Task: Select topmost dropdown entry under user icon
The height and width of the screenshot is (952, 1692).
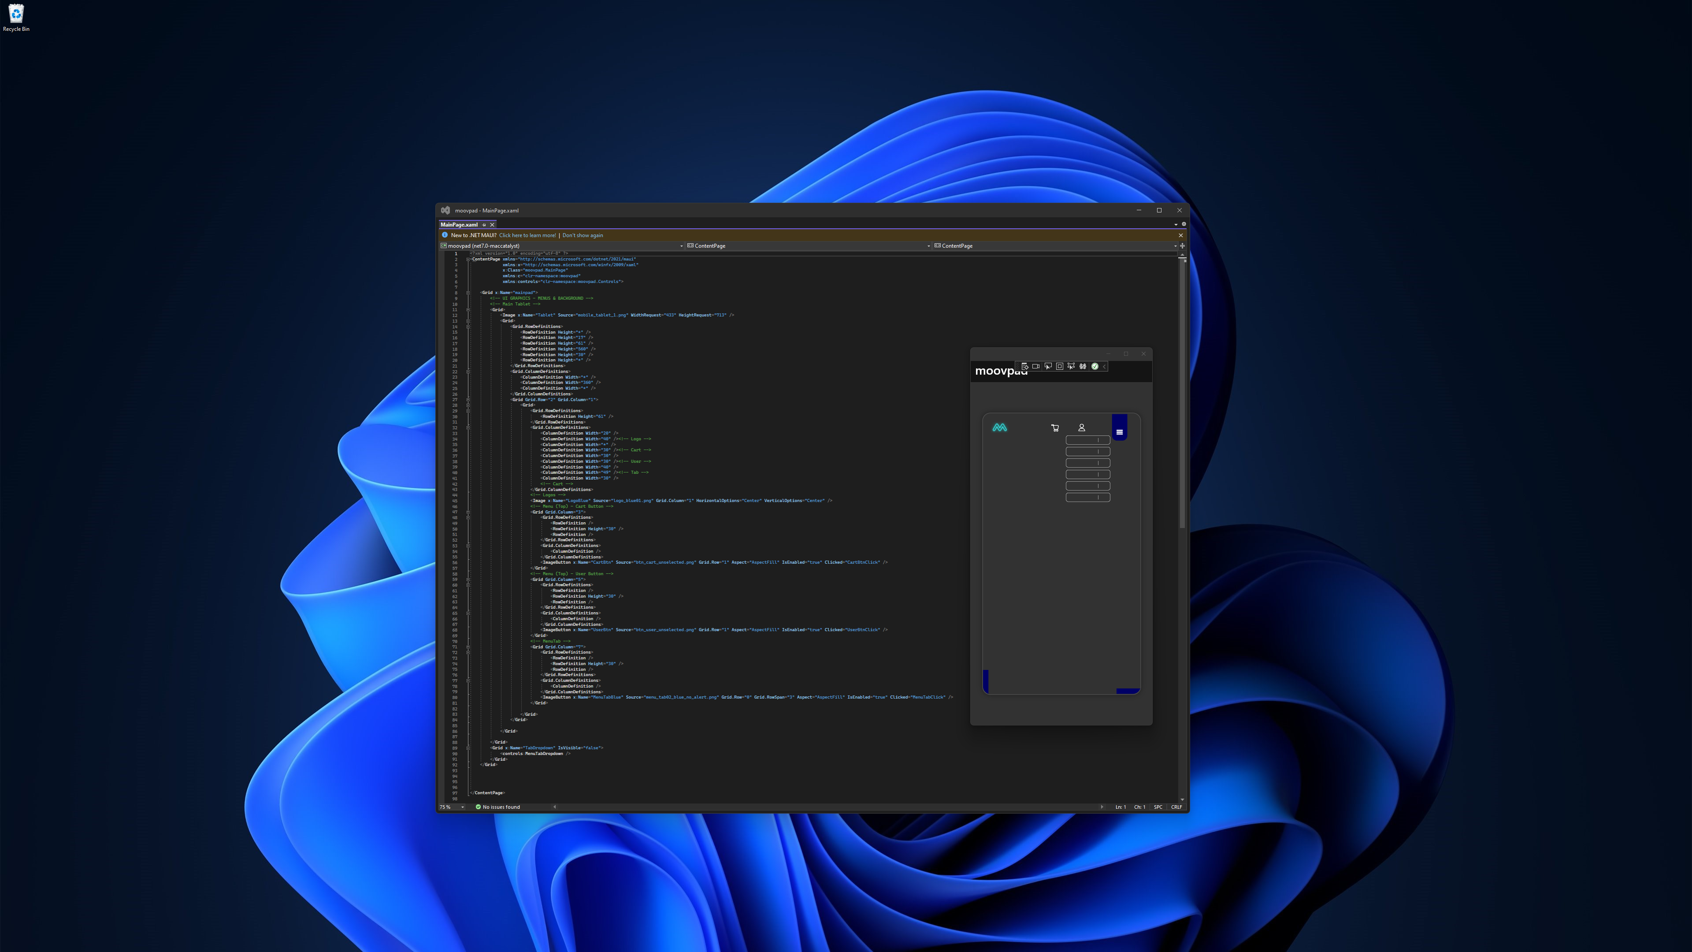Action: tap(1088, 440)
